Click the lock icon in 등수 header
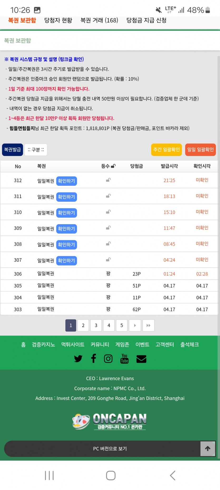The height and width of the screenshot is (490, 220). 113,166
